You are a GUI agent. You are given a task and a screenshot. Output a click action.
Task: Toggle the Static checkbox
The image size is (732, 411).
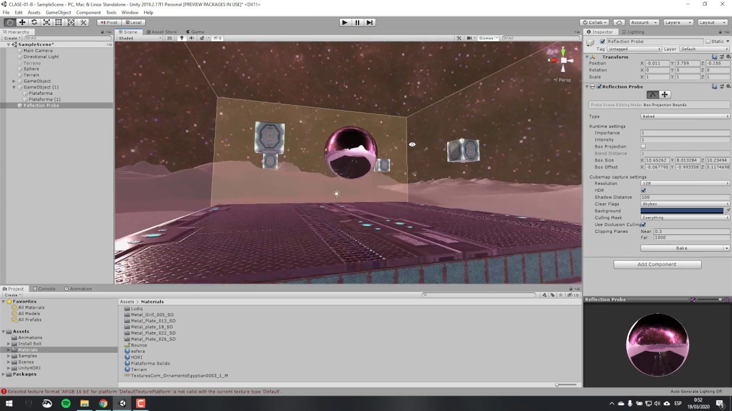tap(708, 41)
